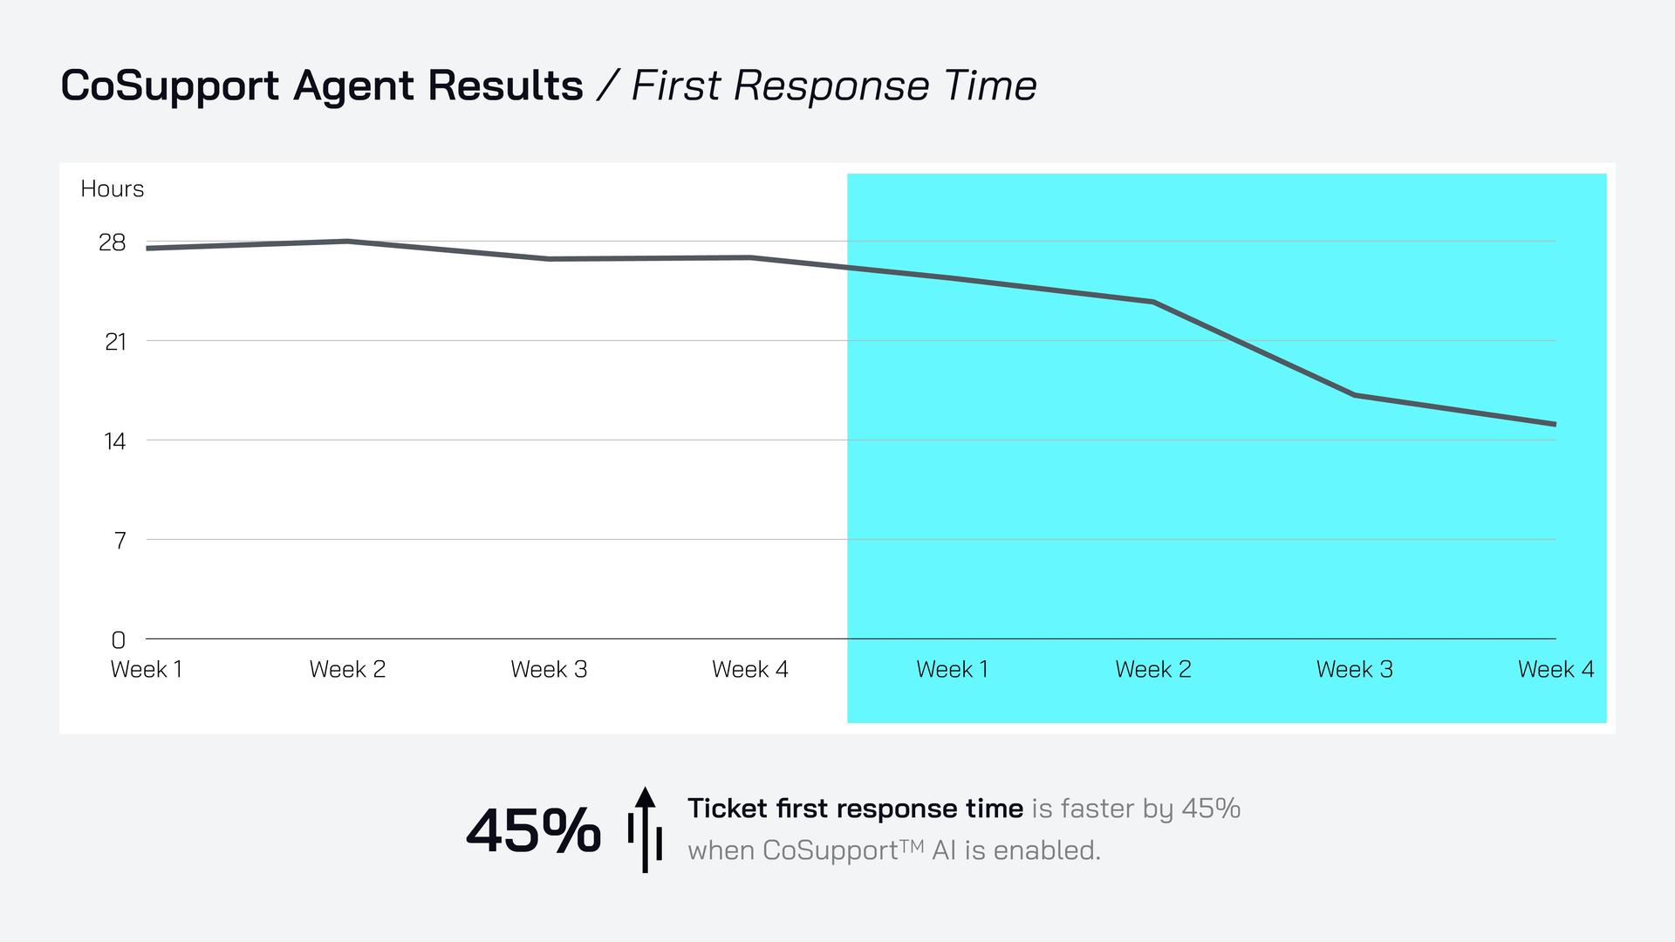Select the CoSupport Agent Results title
The width and height of the screenshot is (1675, 942).
click(x=322, y=85)
